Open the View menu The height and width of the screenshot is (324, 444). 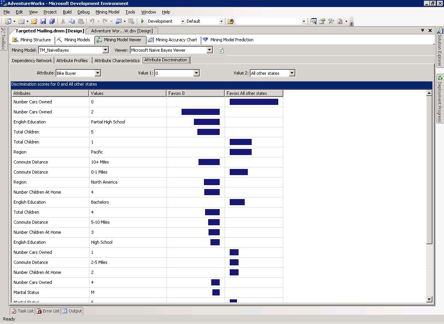[x=33, y=12]
